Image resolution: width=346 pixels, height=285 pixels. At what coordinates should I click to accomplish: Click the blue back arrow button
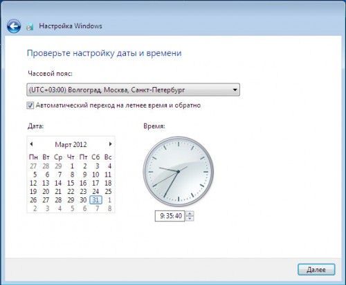[14, 26]
